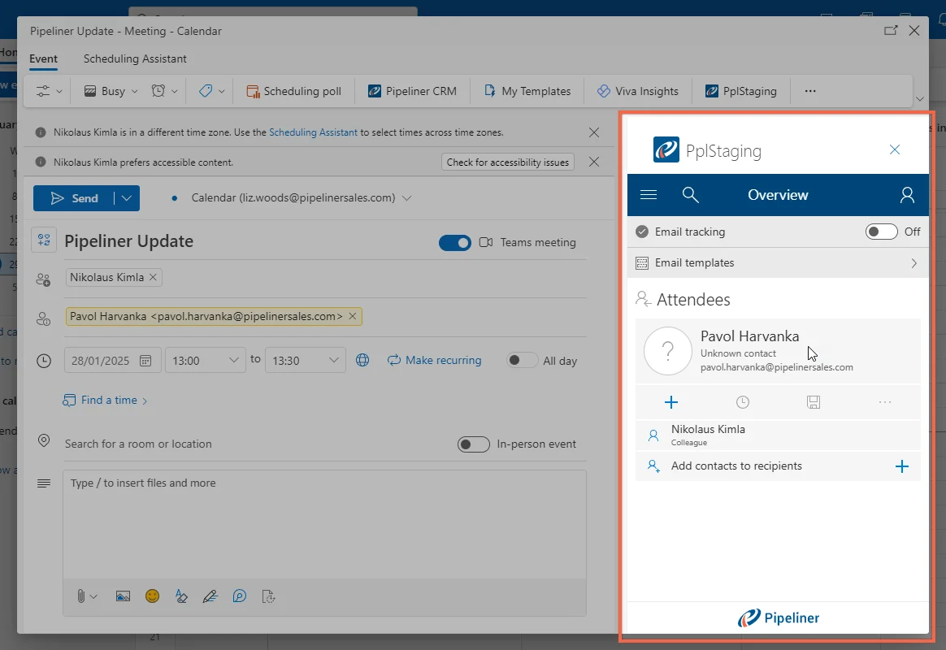The image size is (946, 650).
Task: Open the time zones globe icon
Action: [x=362, y=360]
